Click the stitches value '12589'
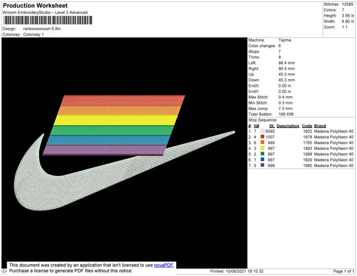The width and height of the screenshot is (357, 276). (347, 4)
